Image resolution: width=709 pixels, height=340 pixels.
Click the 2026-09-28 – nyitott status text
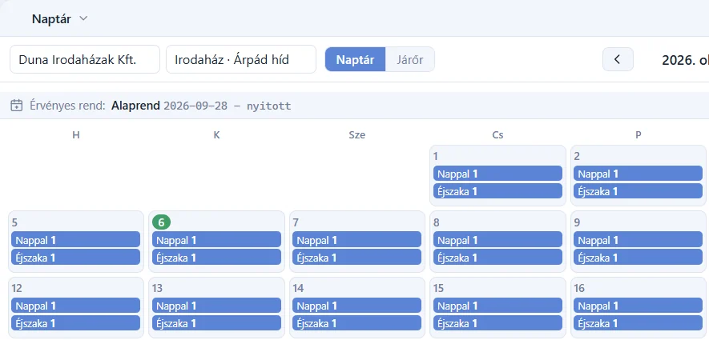point(228,106)
